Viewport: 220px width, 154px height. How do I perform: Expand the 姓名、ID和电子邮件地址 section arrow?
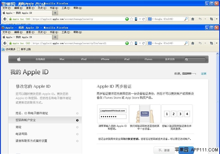(x=77, y=113)
